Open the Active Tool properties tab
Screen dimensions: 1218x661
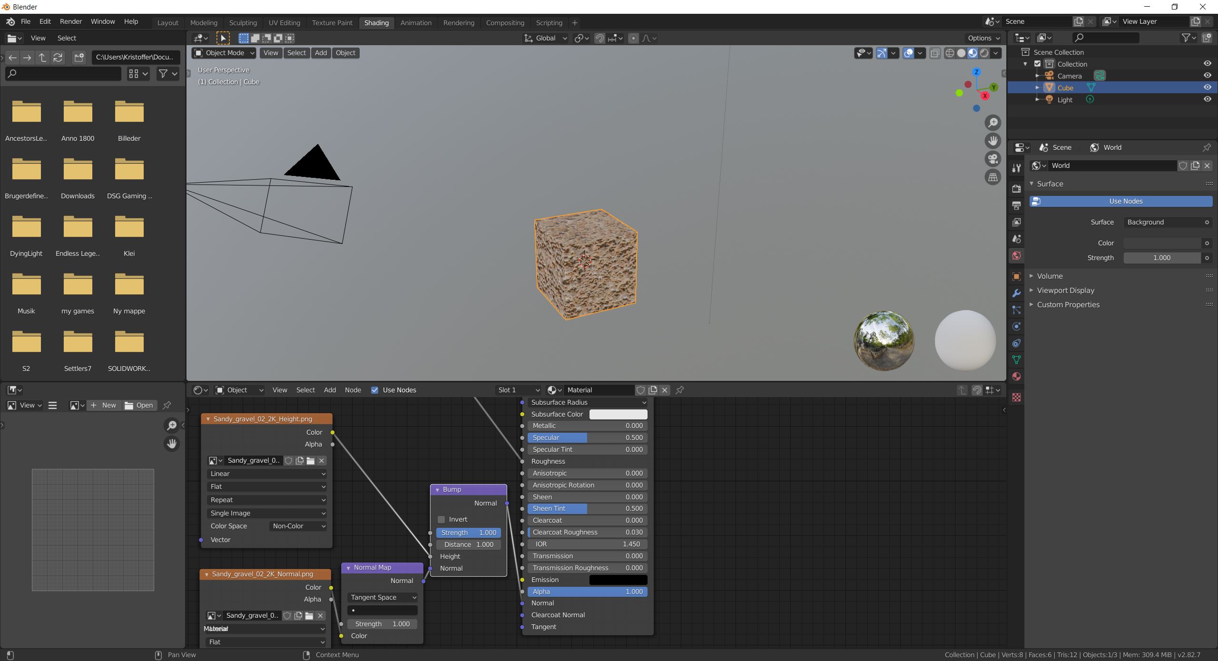pos(1016,168)
